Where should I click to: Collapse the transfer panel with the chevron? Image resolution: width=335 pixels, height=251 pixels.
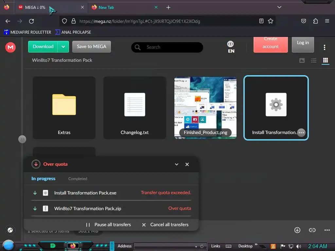176,164
